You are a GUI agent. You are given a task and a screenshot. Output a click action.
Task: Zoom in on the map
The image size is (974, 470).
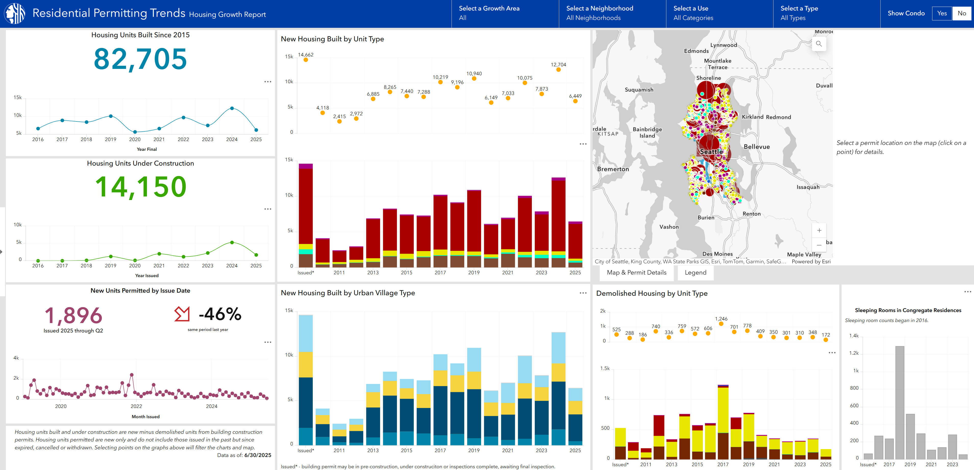click(819, 230)
